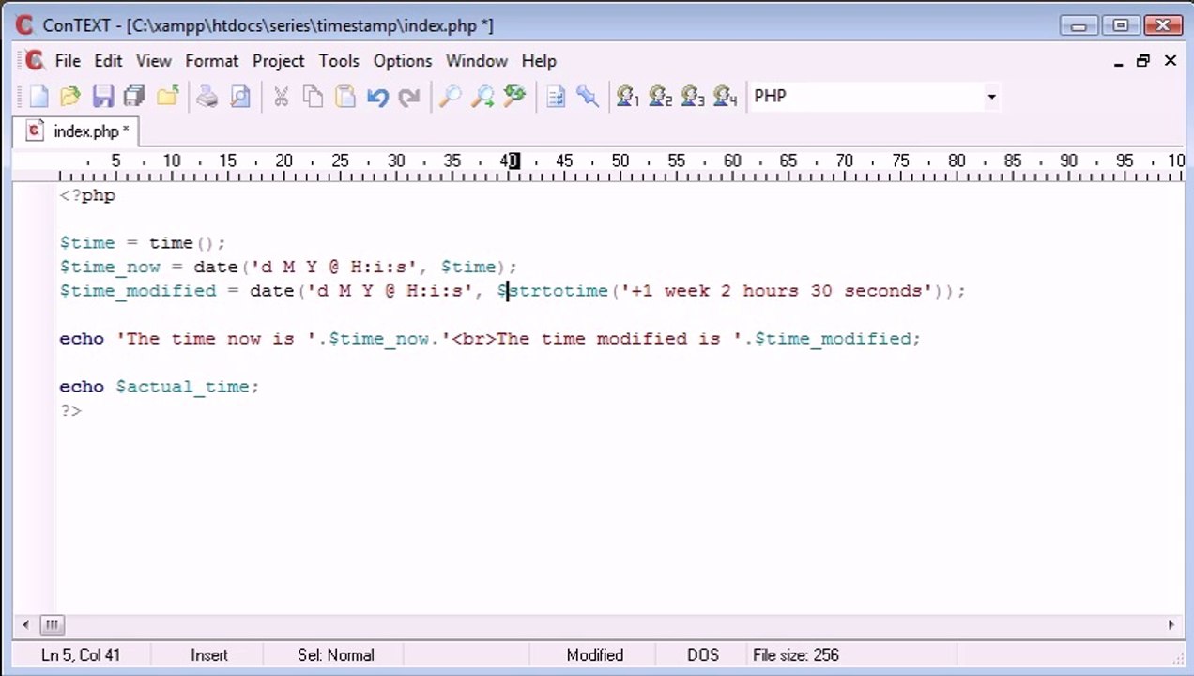Click 'Sel: Normal' in status bar
The width and height of the screenshot is (1194, 676).
tap(336, 655)
